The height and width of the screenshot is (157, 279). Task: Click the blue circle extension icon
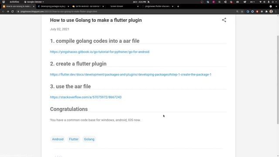coord(252,11)
